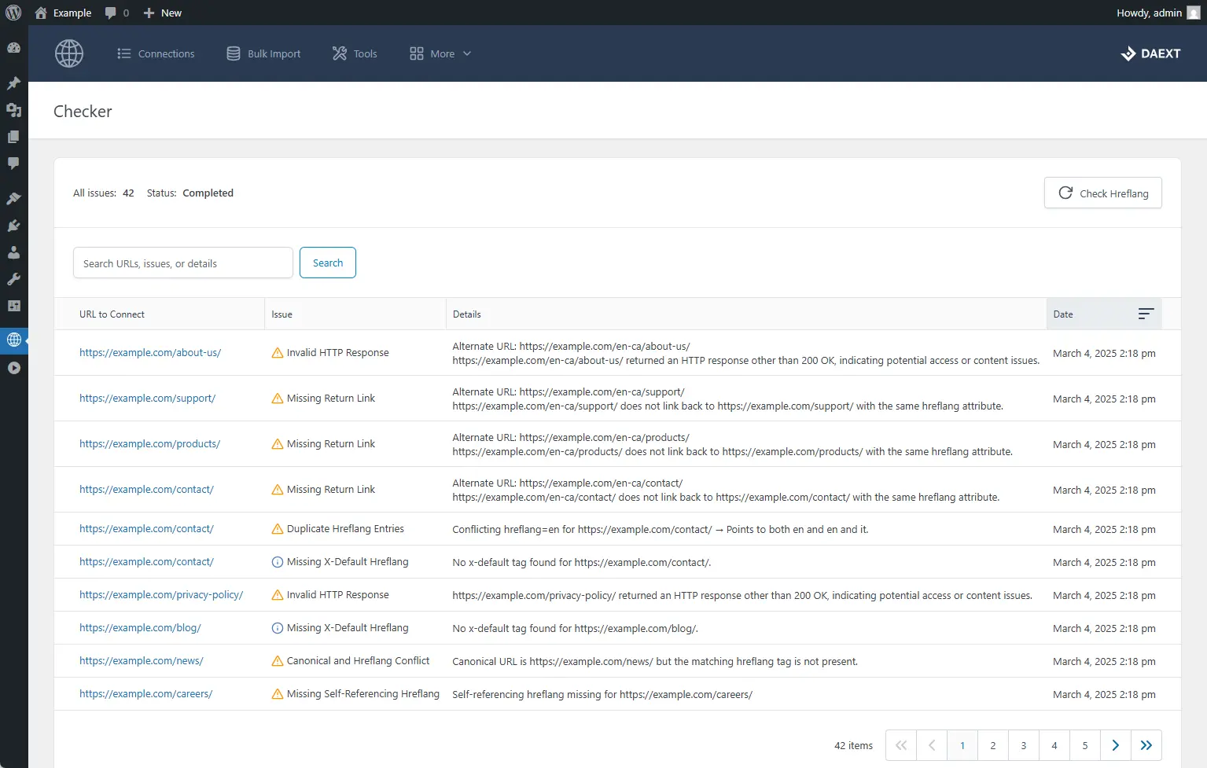Go to the last page using double-chevron
1207x768 pixels.
tap(1146, 744)
